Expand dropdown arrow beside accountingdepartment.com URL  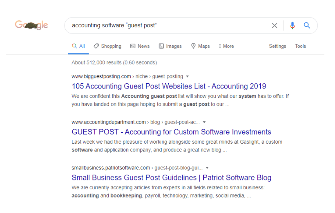tap(204, 122)
